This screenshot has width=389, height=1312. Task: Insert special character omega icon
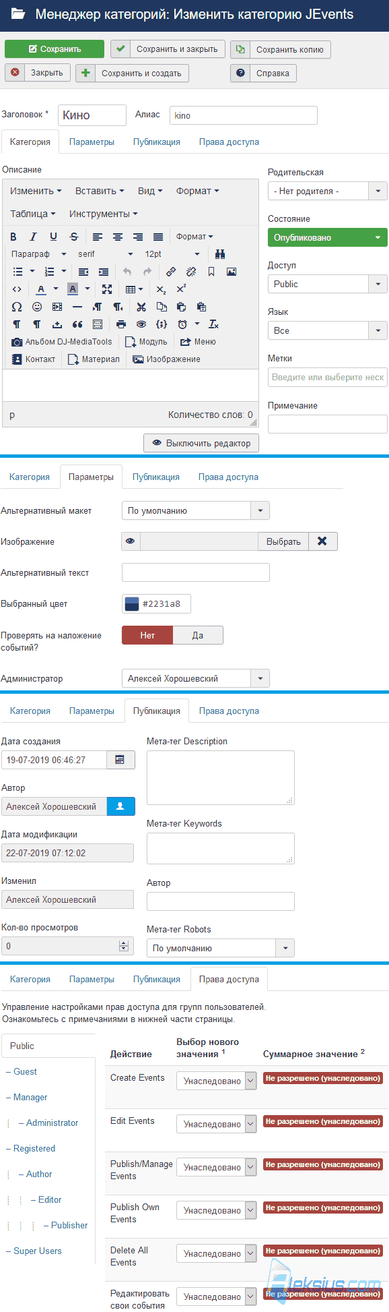point(17,307)
